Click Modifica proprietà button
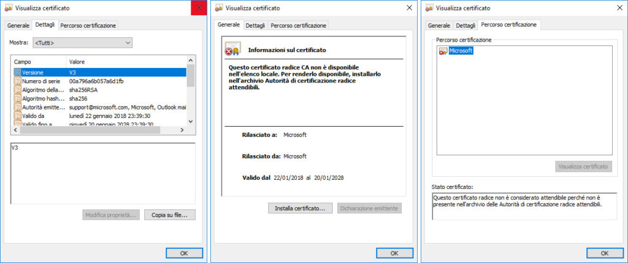 [111, 215]
